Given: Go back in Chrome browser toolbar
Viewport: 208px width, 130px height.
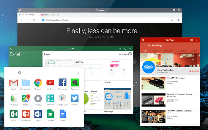Looking at the screenshot, I should pos(22,20).
